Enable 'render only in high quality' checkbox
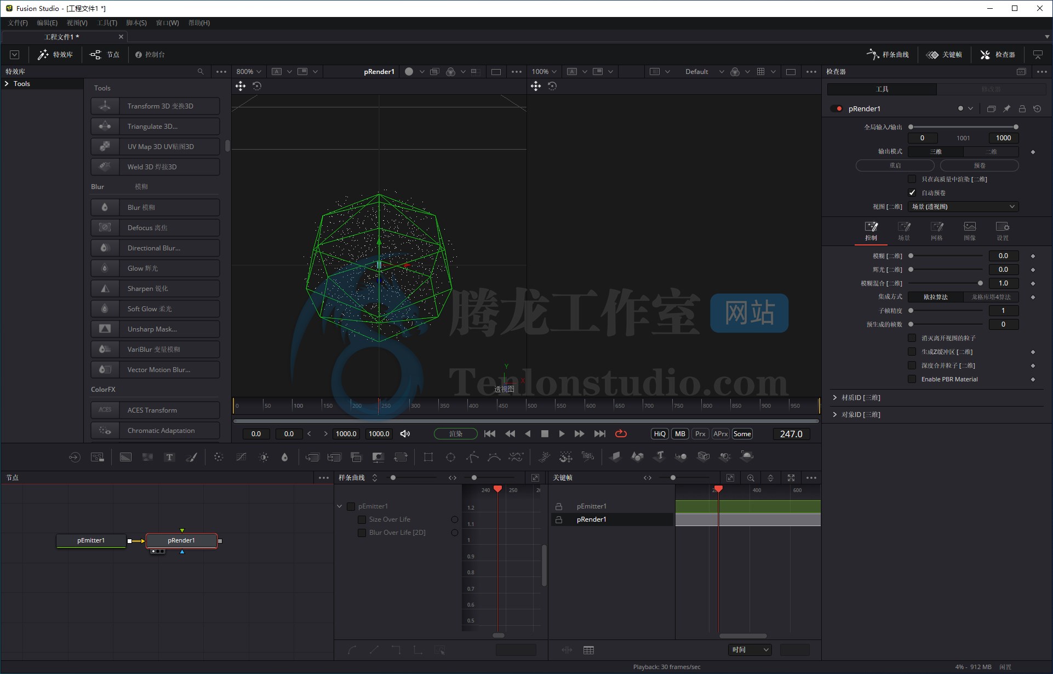The width and height of the screenshot is (1053, 674). pos(912,179)
